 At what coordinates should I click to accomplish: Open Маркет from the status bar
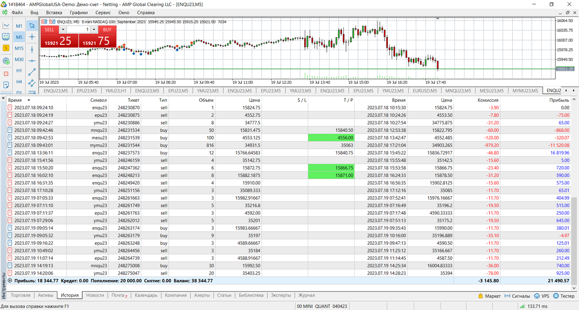[x=489, y=296]
